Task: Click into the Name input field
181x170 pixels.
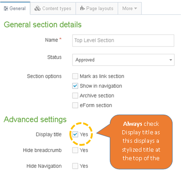Action: (123, 41)
